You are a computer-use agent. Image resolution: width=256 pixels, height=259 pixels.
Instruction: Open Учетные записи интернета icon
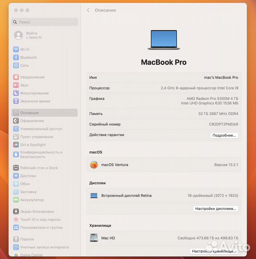click(16, 247)
